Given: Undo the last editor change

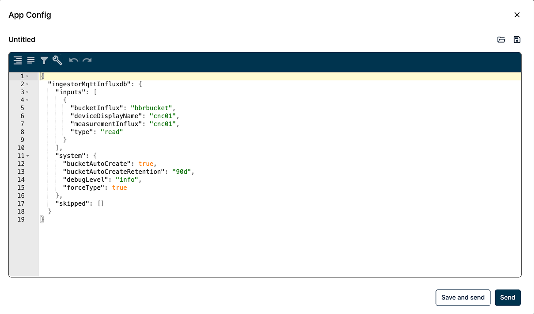Looking at the screenshot, I should click(74, 60).
